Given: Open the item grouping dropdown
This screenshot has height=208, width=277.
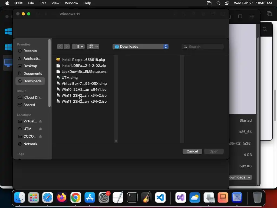Looking at the screenshot, I should (93, 47).
